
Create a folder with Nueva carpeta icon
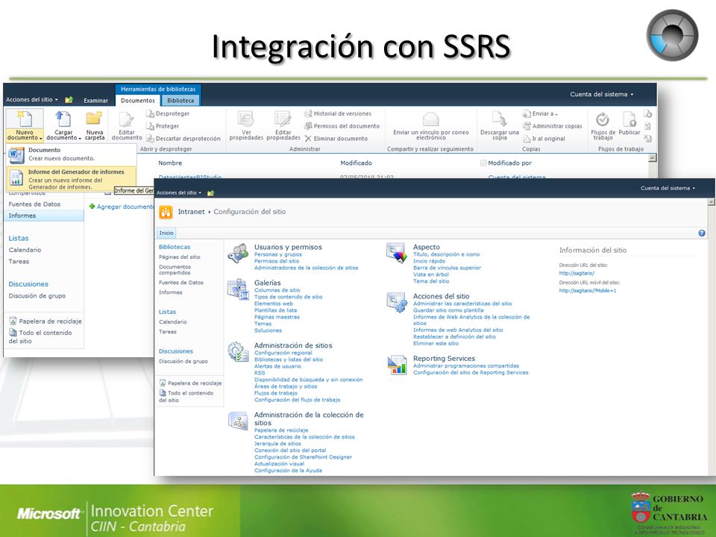coord(94,119)
